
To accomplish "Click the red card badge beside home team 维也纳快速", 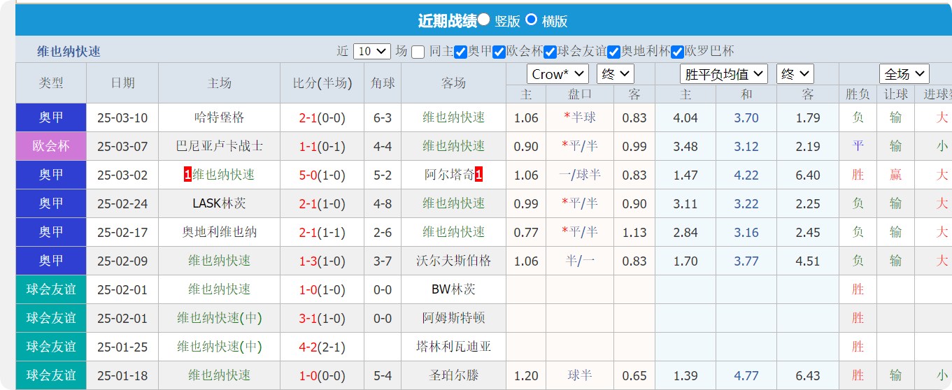I will (187, 175).
